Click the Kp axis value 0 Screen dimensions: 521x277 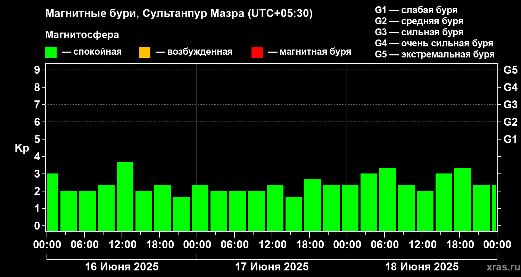[38, 226]
